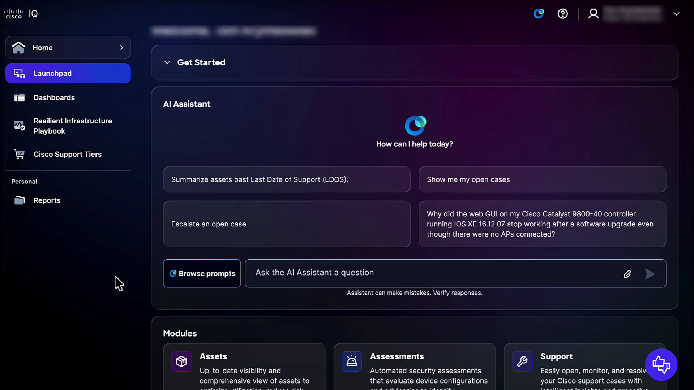694x390 pixels.
Task: Open the feedback thumbs floating button
Action: click(x=661, y=364)
